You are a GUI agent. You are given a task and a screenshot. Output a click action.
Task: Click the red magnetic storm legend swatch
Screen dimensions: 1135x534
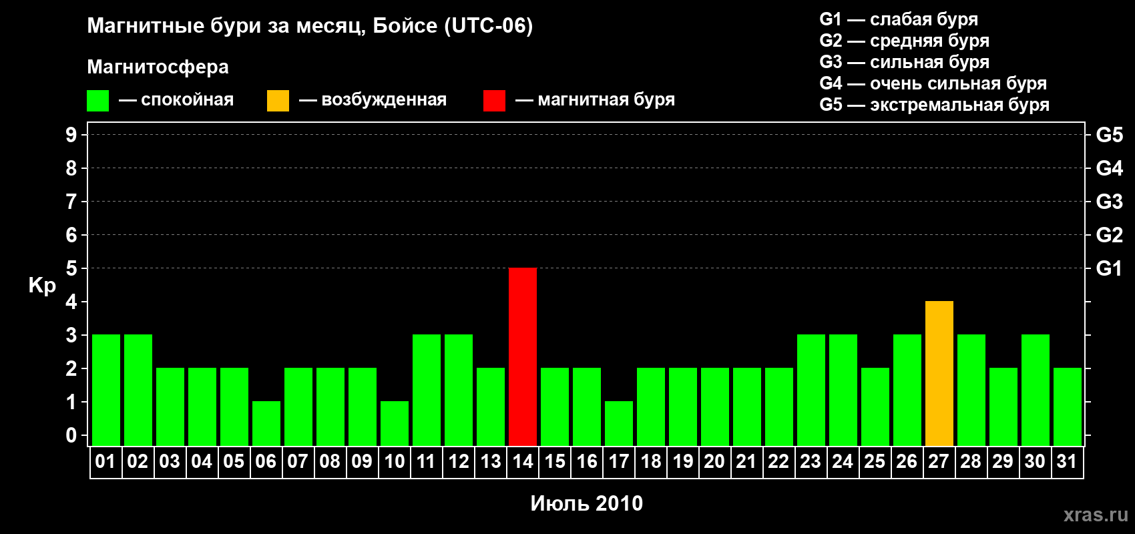494,101
